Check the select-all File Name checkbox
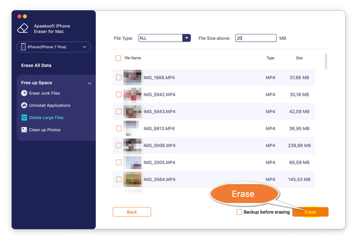 tap(118, 58)
